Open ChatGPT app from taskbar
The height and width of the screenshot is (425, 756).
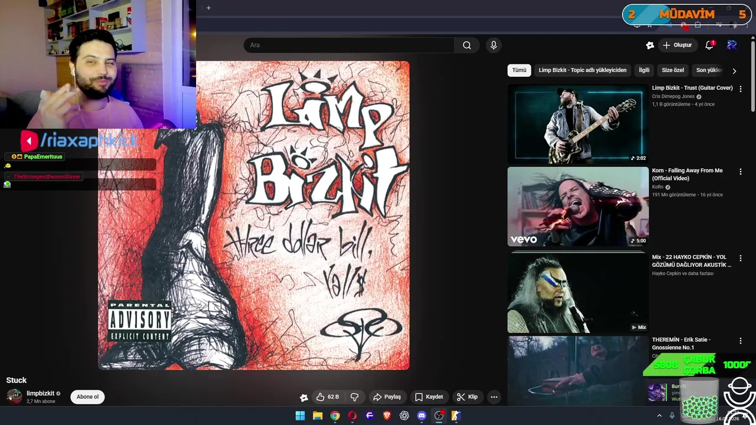(405, 416)
